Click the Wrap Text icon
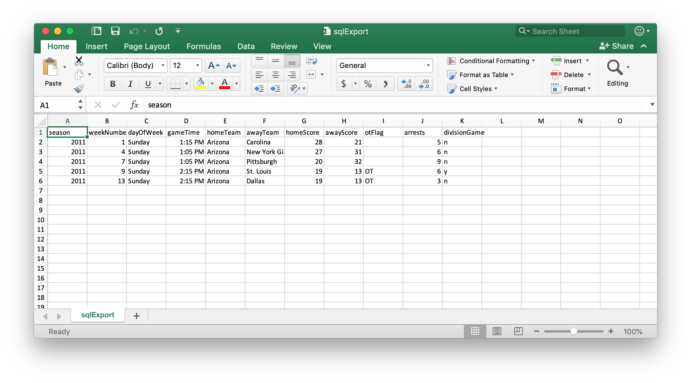The image size is (691, 383). (311, 61)
